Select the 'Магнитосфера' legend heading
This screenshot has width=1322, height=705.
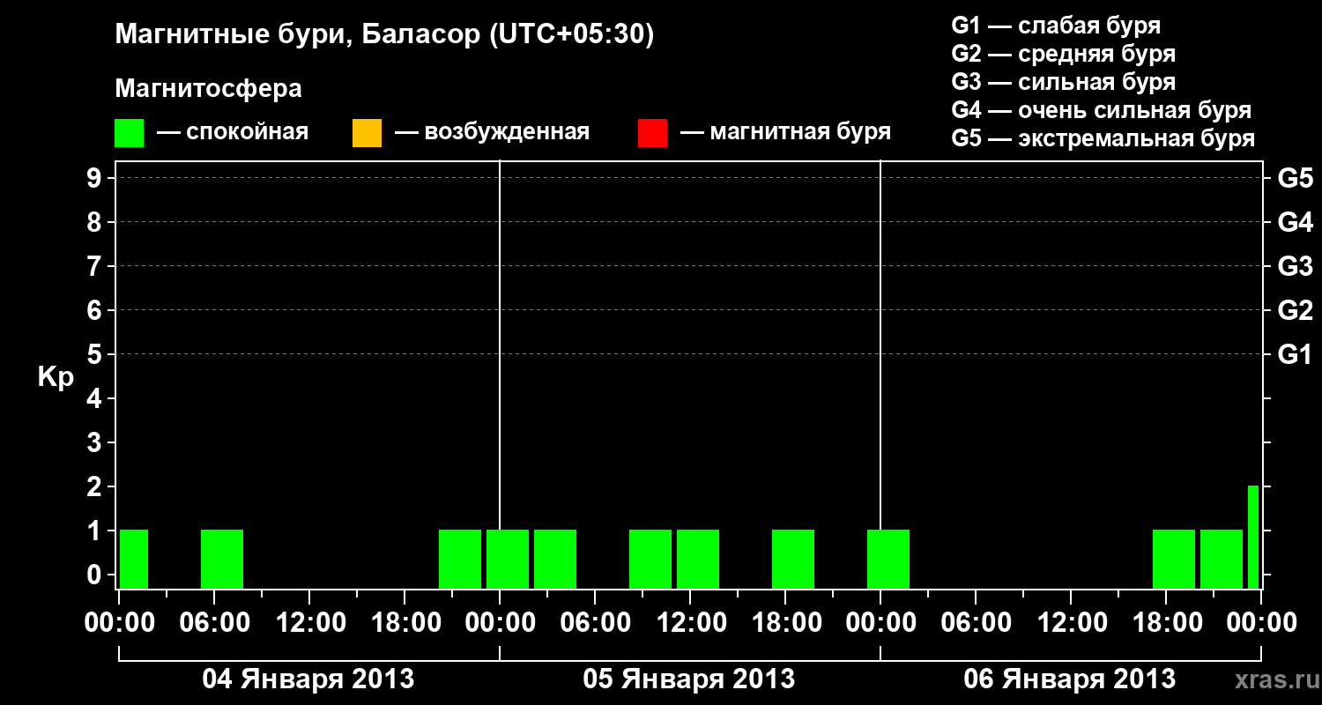pos(208,89)
